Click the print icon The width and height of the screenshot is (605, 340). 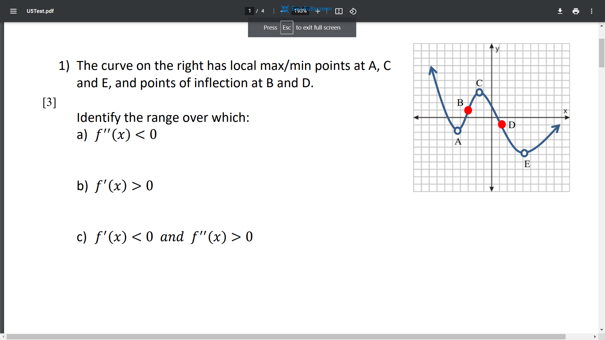pyautogui.click(x=576, y=11)
